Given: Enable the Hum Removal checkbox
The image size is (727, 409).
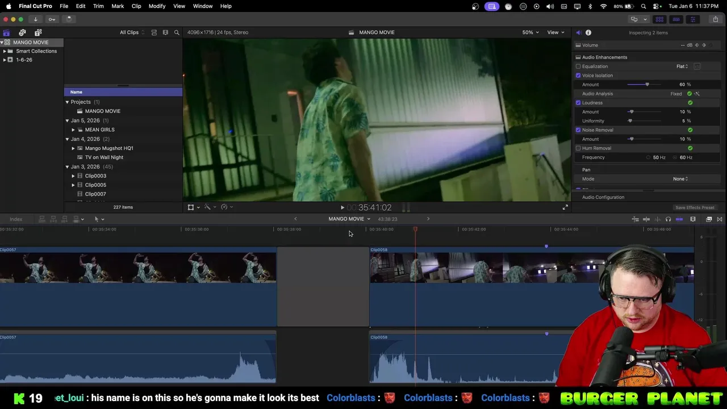Looking at the screenshot, I should tap(578, 148).
